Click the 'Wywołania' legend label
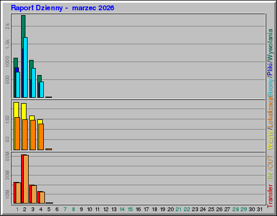The image size is (277, 216). click(271, 45)
